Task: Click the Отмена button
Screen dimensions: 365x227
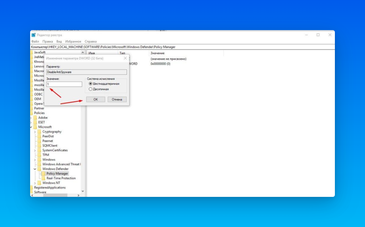Action: tap(117, 100)
